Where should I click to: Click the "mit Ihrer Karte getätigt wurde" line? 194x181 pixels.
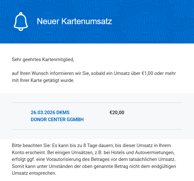pos(43,81)
